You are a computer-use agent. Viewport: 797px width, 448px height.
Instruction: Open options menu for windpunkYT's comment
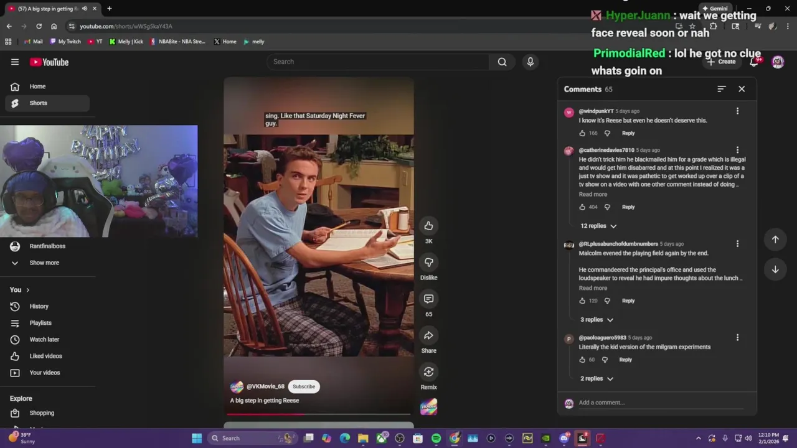coord(737,111)
